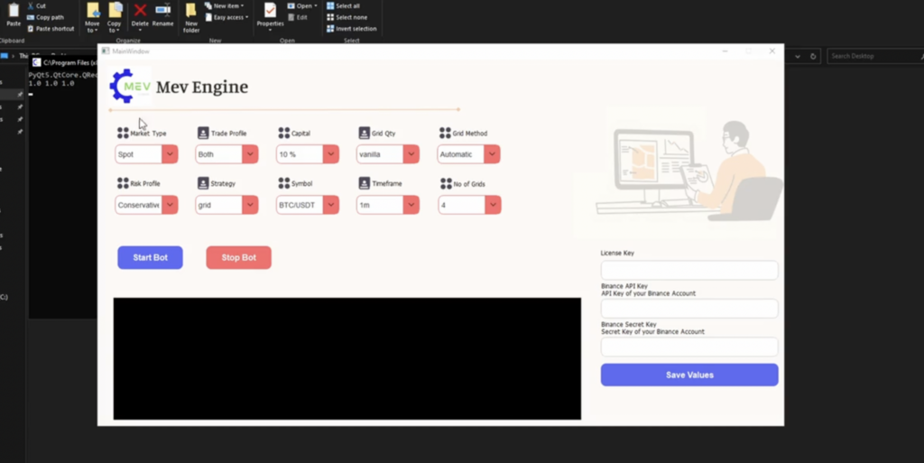The height and width of the screenshot is (463, 924).
Task: Focus the Binance API Key field
Action: pyautogui.click(x=689, y=309)
